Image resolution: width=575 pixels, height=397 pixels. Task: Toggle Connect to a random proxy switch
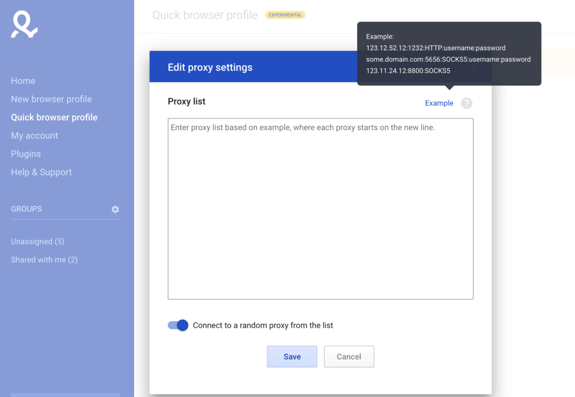[x=178, y=325]
